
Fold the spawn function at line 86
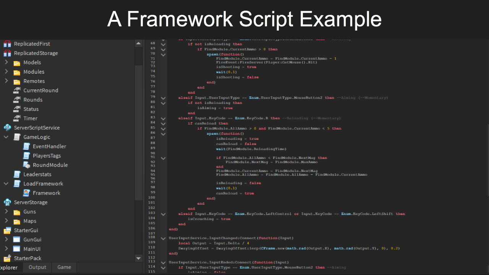[x=163, y=134]
